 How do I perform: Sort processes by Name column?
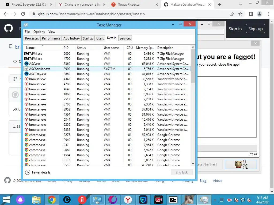tap(43, 48)
